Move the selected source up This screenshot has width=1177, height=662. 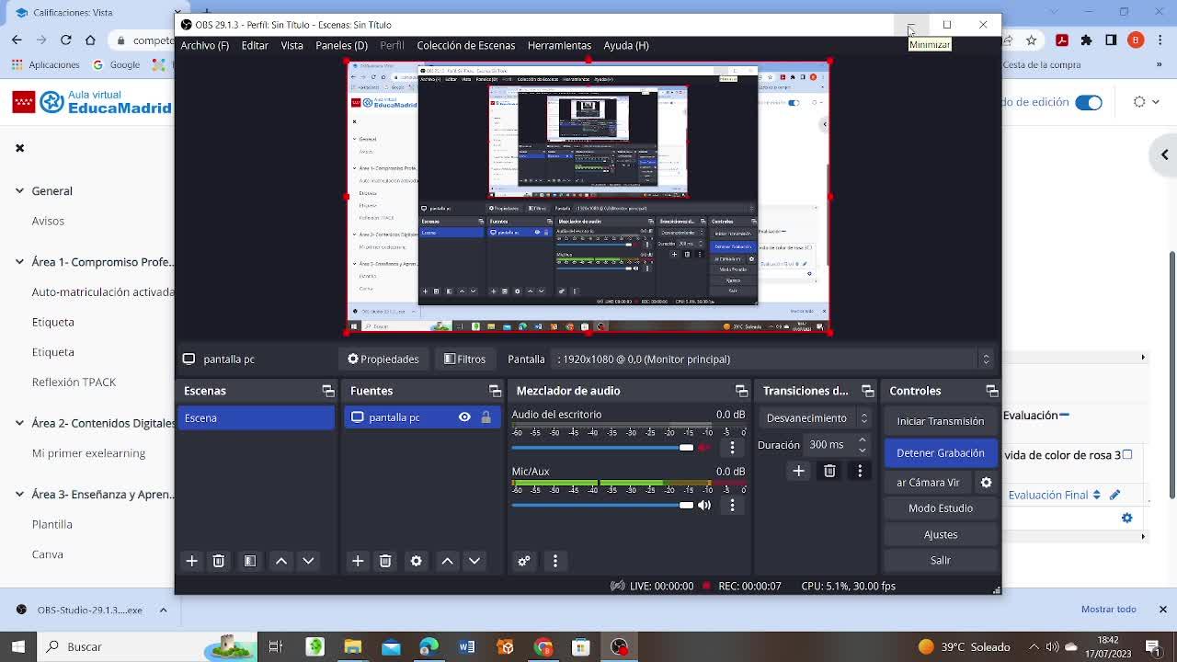[x=447, y=561]
